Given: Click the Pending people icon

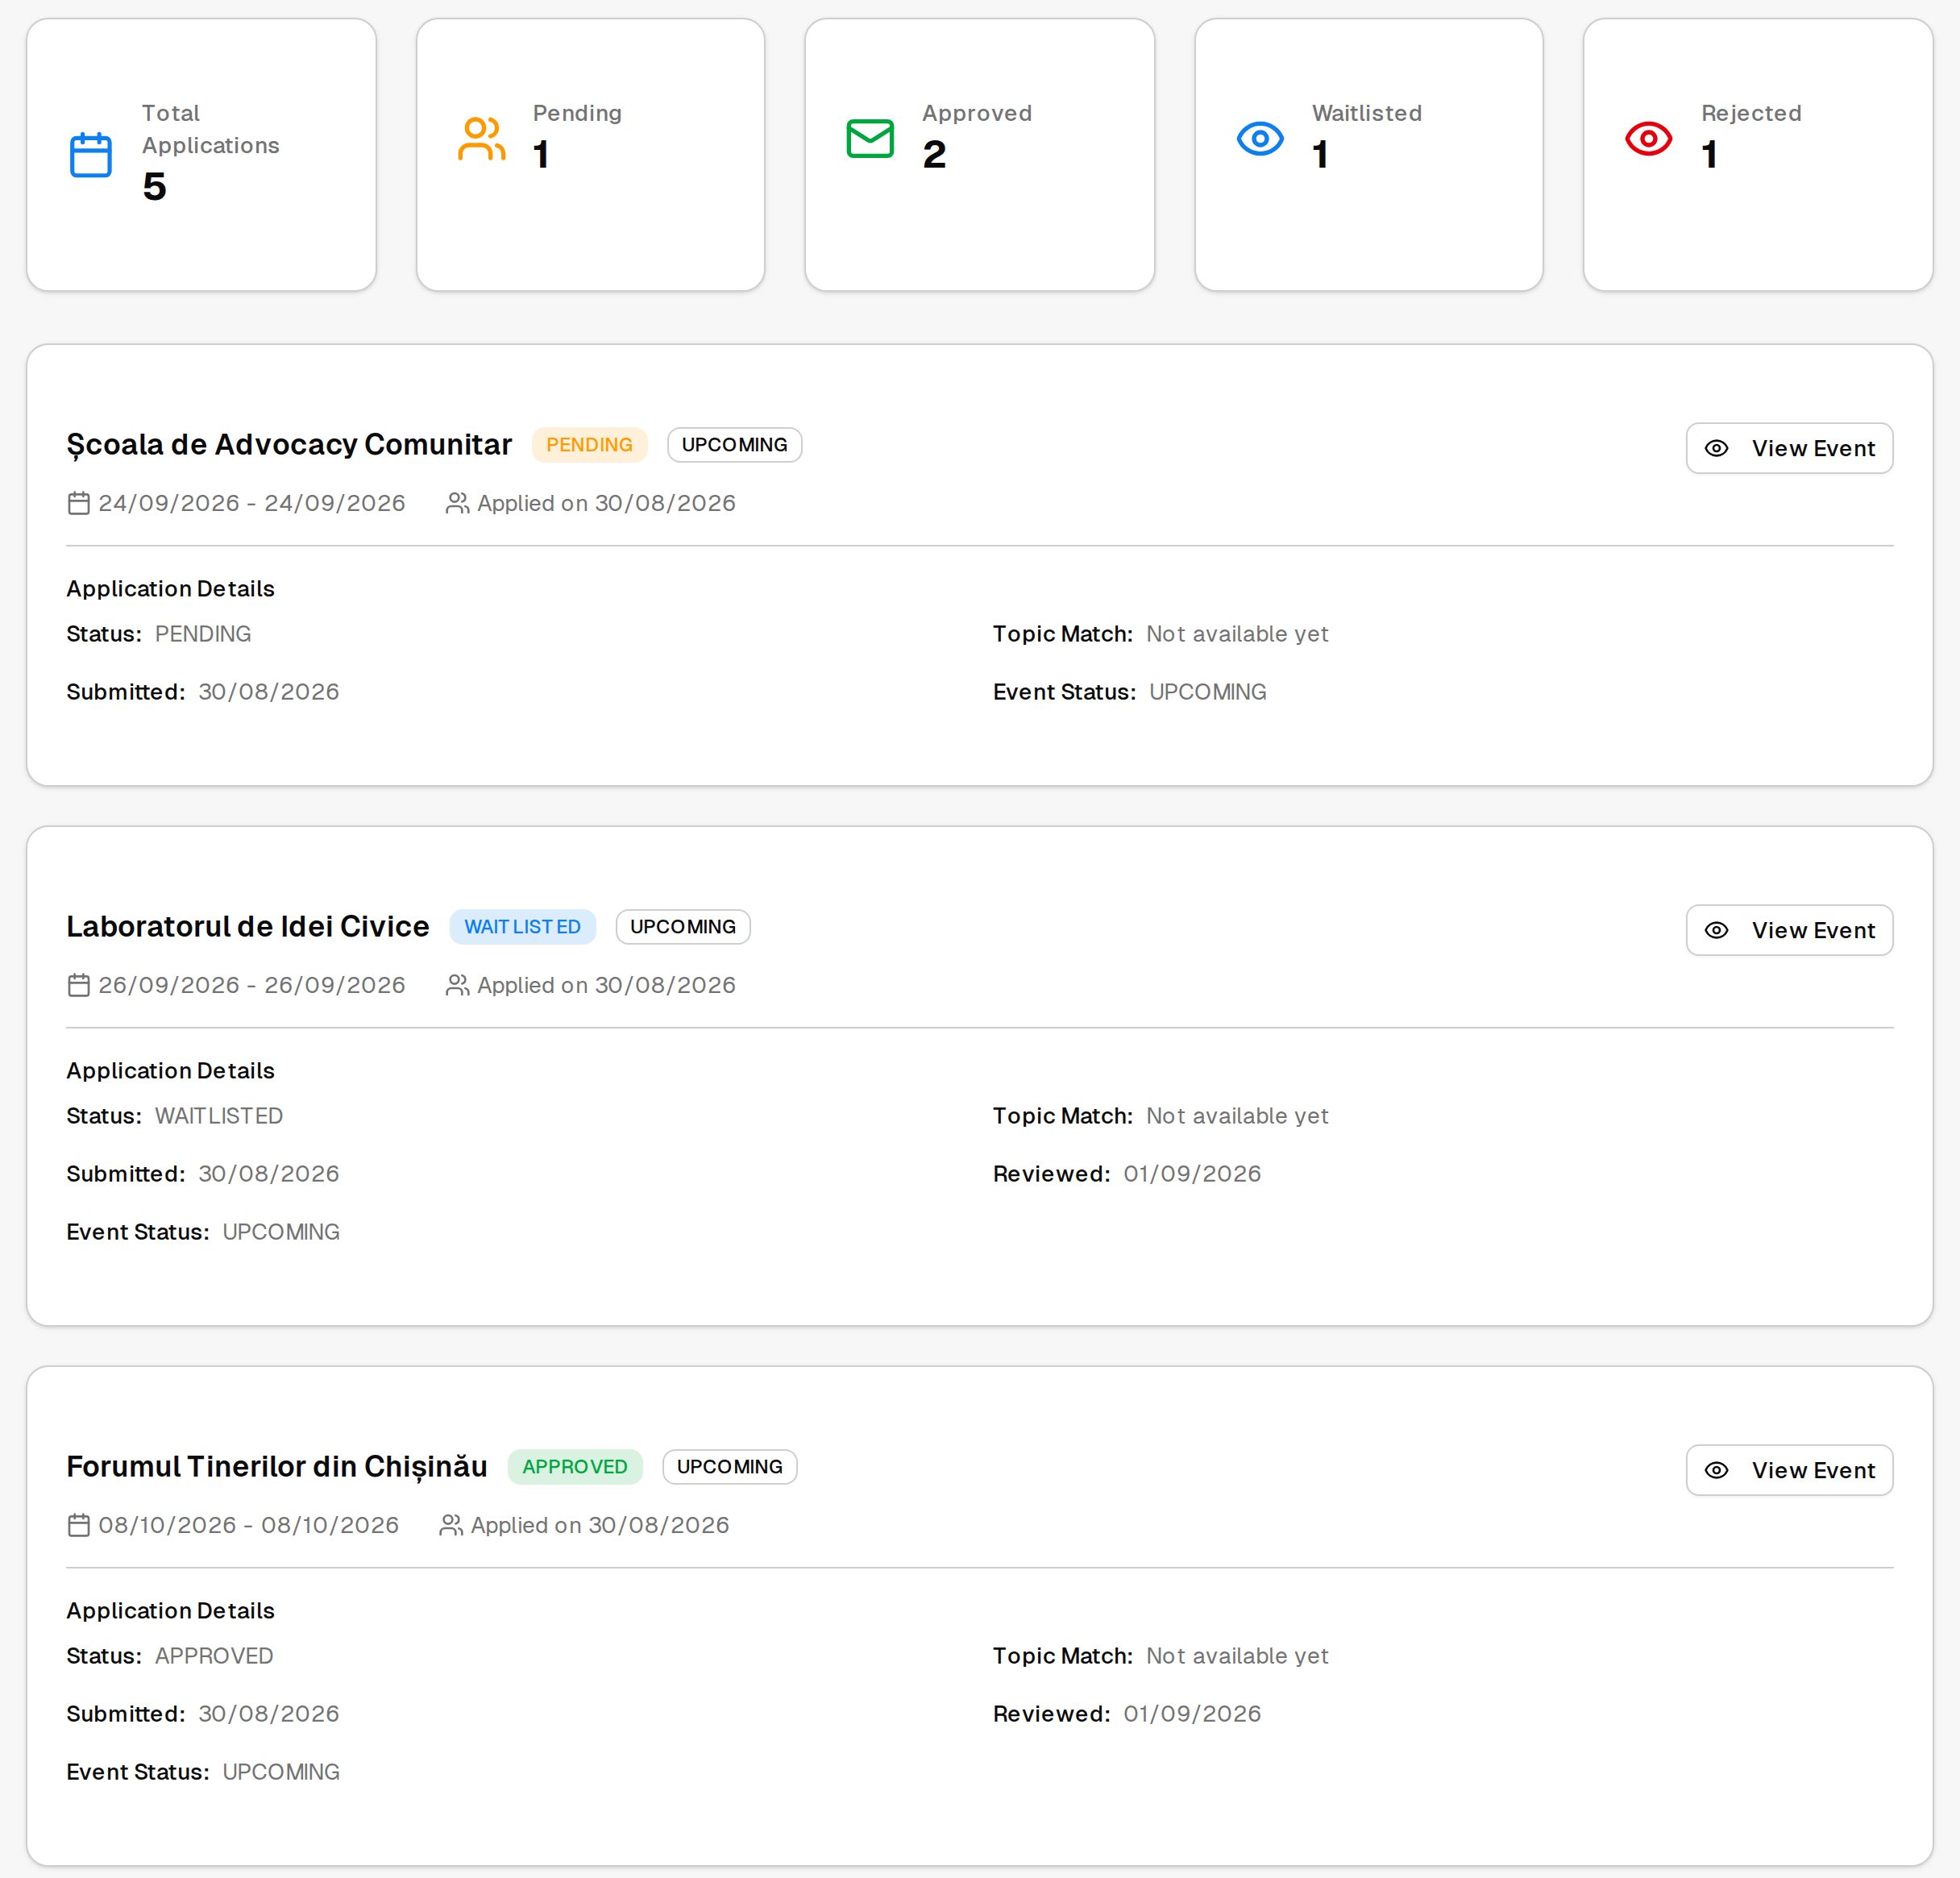Looking at the screenshot, I should (481, 139).
